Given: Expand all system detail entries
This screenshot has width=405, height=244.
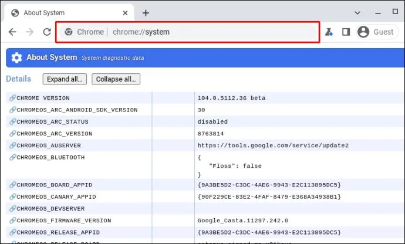Looking at the screenshot, I should pyautogui.click(x=65, y=79).
